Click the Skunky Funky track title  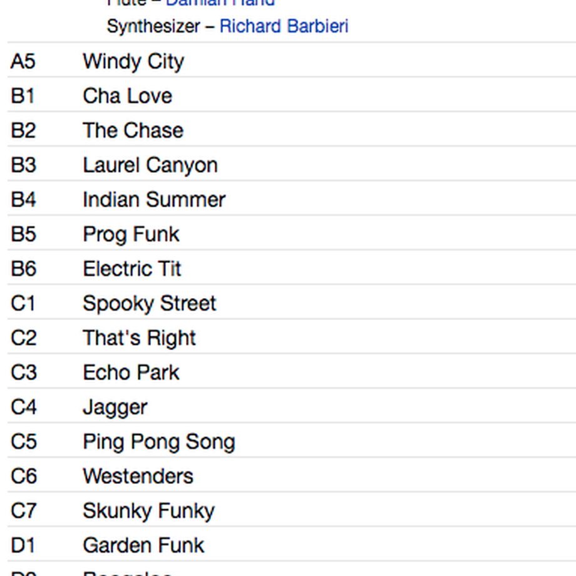[149, 511]
